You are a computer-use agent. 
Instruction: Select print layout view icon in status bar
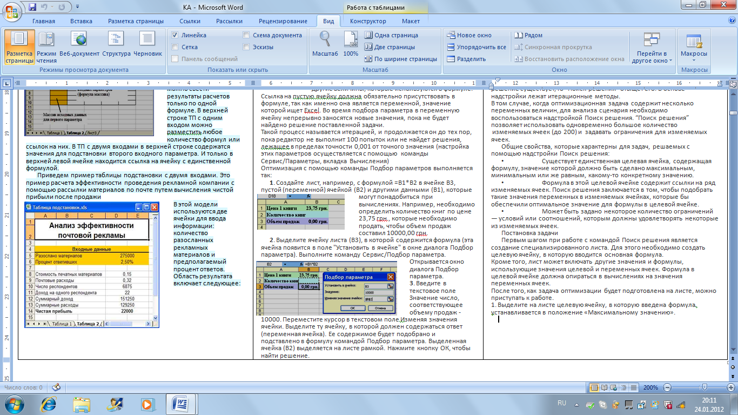[x=594, y=387]
